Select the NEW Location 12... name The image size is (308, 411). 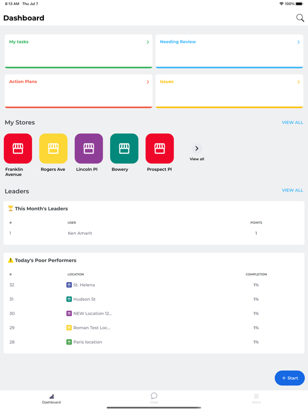(93, 314)
